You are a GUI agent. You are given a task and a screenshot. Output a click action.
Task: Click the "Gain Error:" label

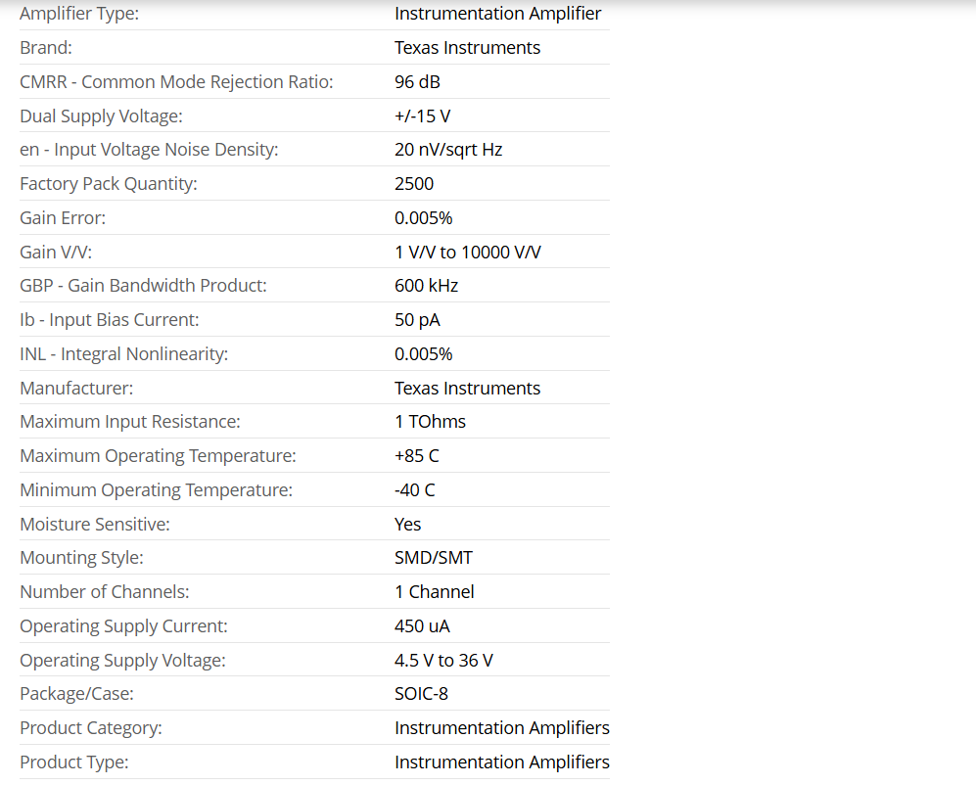pos(63,218)
